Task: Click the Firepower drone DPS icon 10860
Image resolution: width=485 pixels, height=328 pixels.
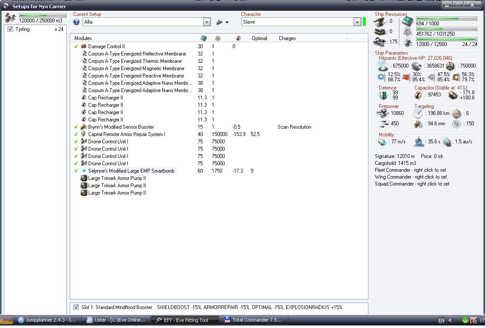Action: pos(382,113)
